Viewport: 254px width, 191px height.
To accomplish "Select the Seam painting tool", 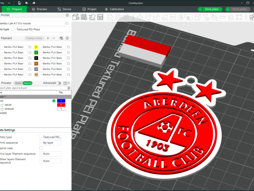I will (197, 18).
